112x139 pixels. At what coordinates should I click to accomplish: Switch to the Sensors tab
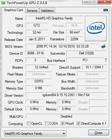[32, 11]
